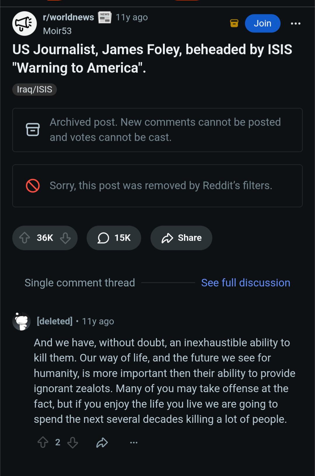The height and width of the screenshot is (476, 315).
Task: Downvote the James Foley post
Action: click(x=65, y=238)
